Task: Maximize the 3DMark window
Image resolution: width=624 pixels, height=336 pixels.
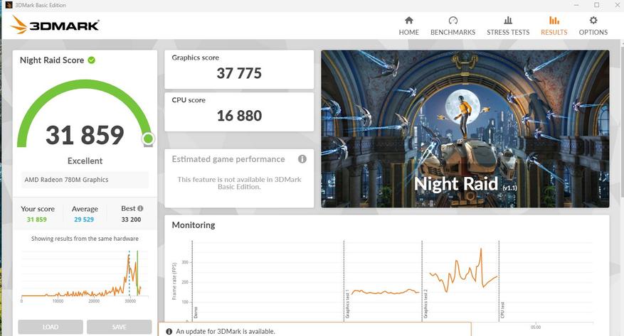Action: coord(596,5)
